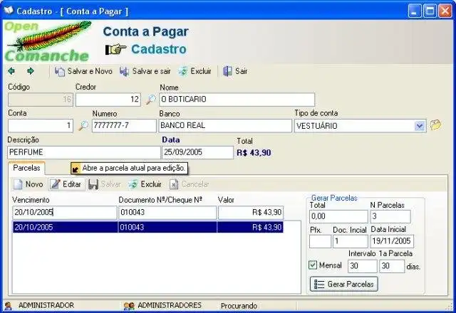Minimize the Cadastro window
The image size is (456, 313).
tap(415, 11)
